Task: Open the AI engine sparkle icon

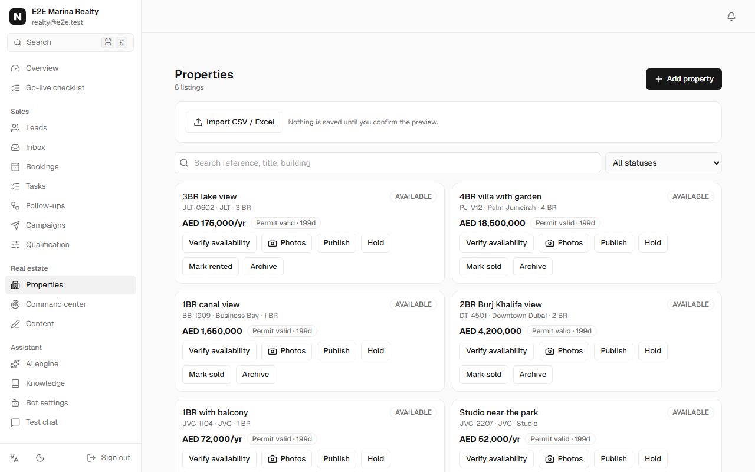Action: (x=15, y=364)
